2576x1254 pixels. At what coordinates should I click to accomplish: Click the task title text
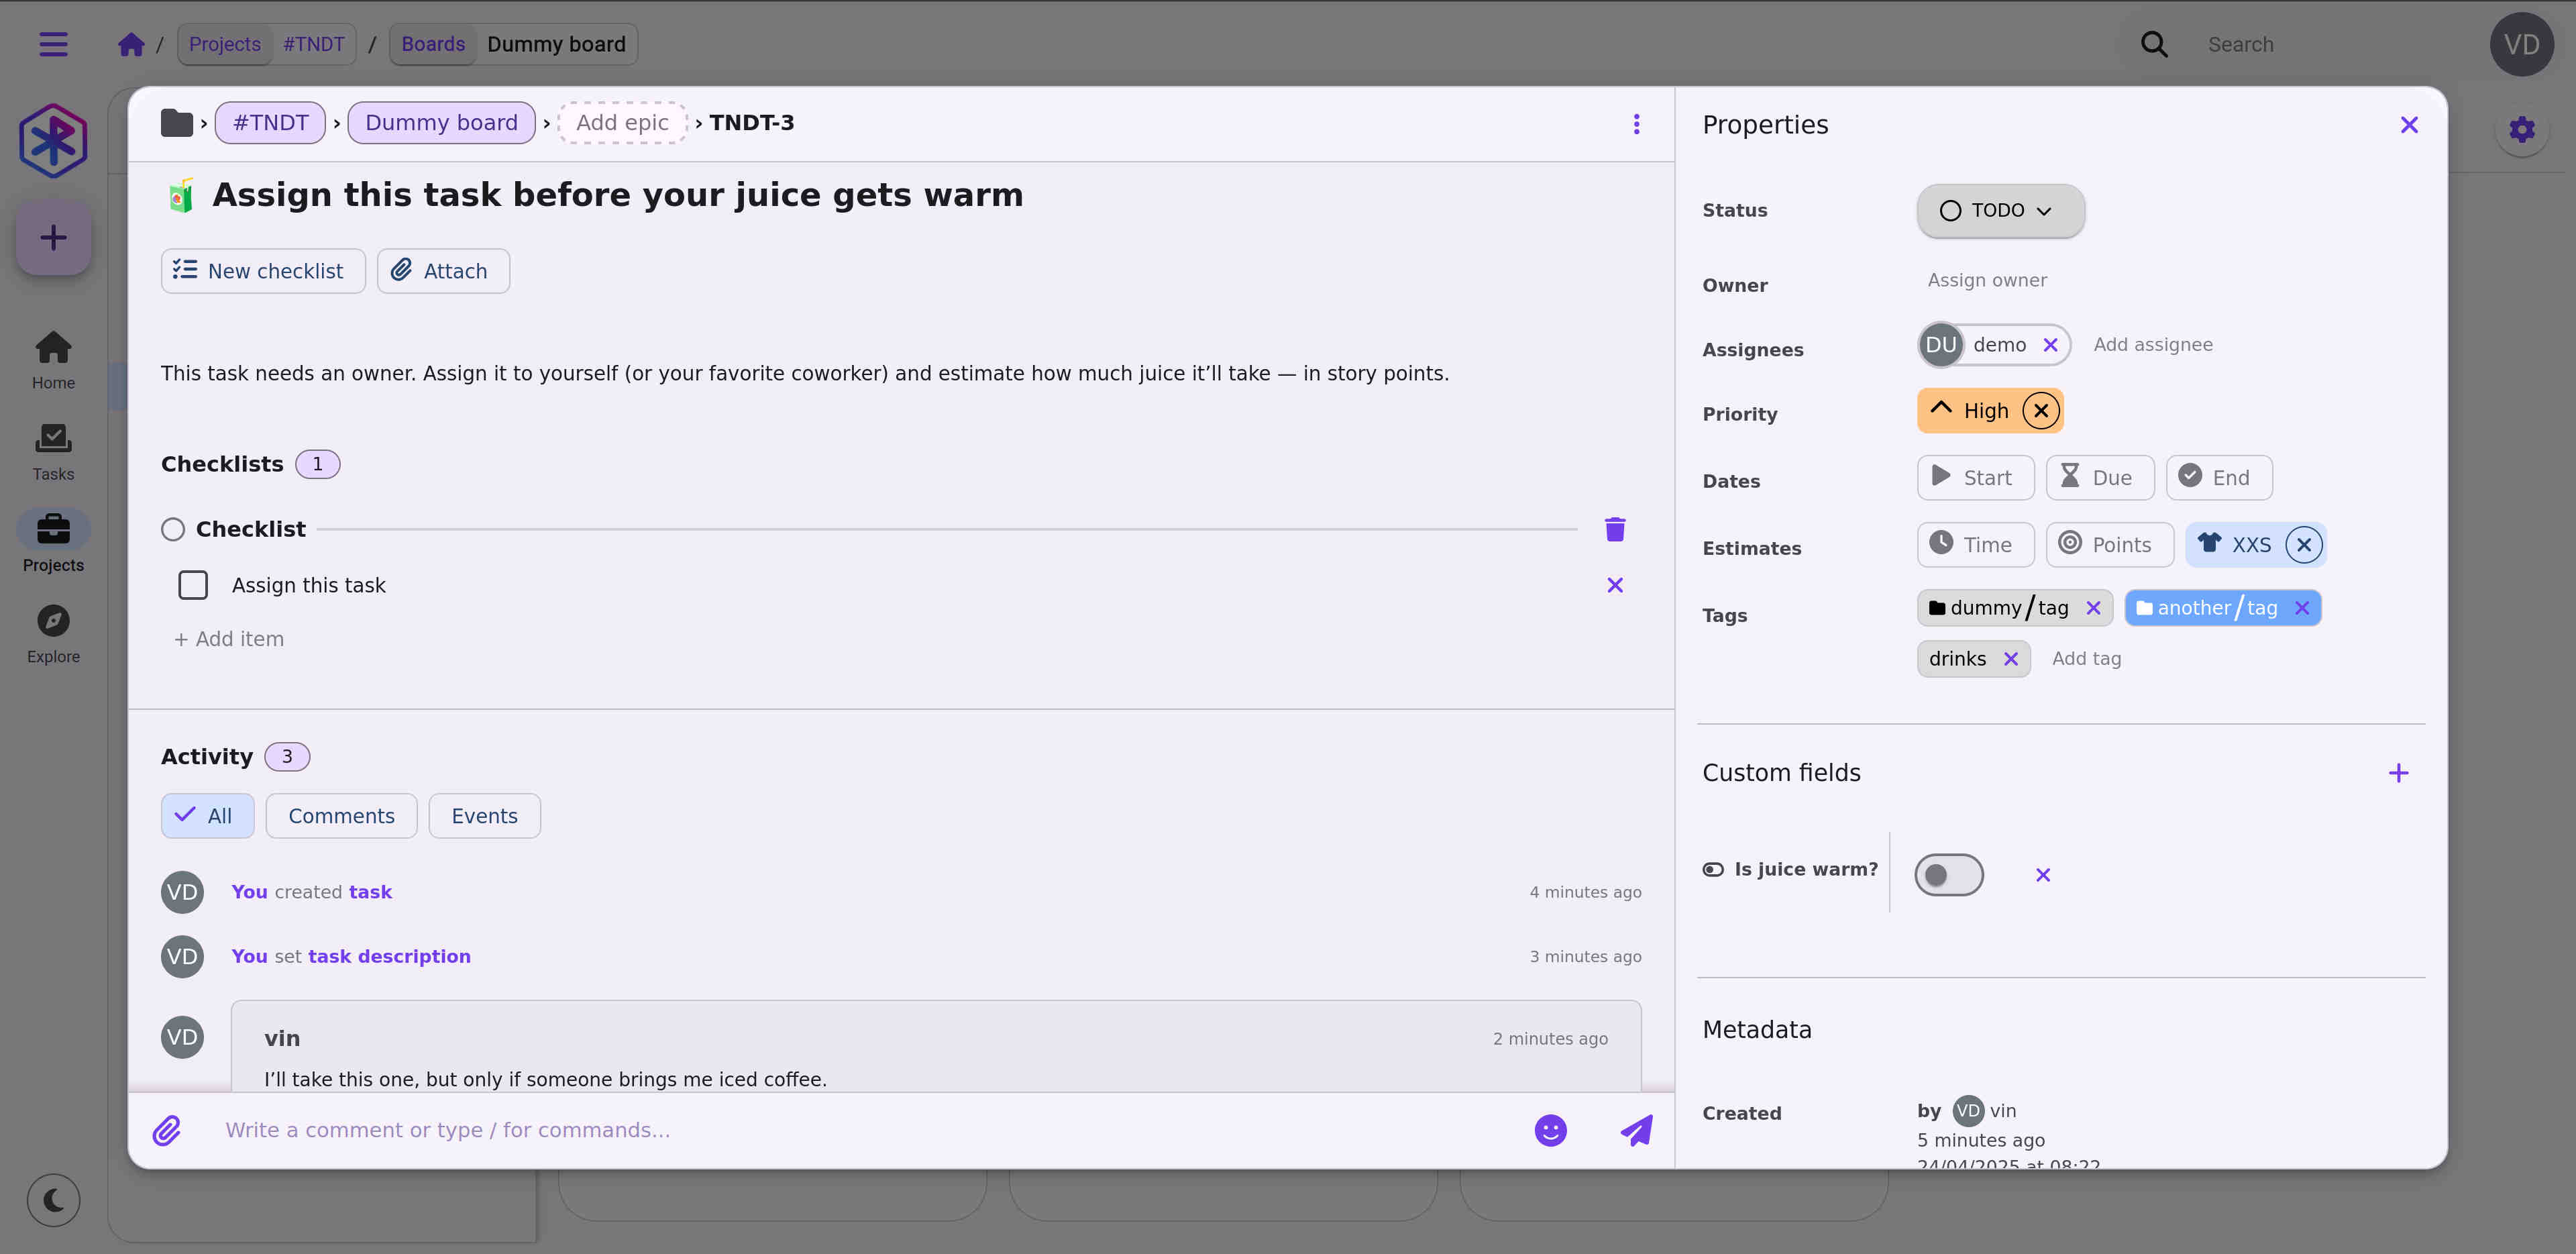coord(617,195)
